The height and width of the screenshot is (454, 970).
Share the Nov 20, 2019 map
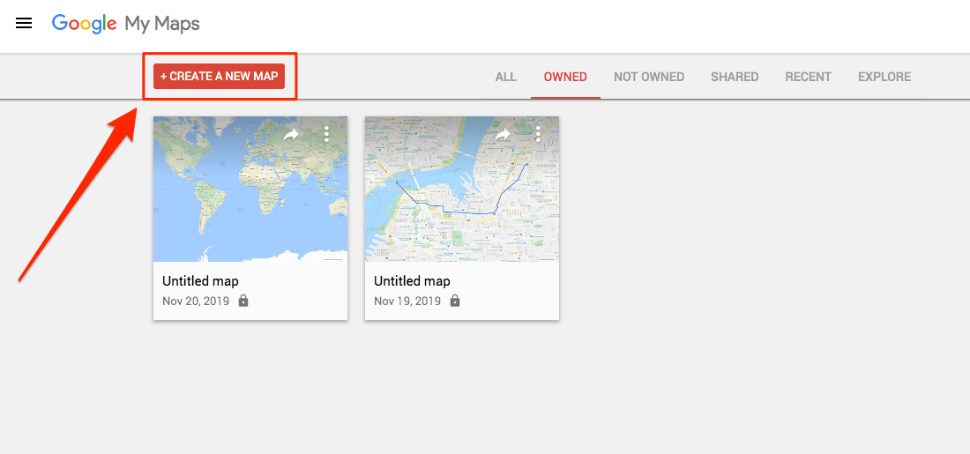tap(291, 134)
